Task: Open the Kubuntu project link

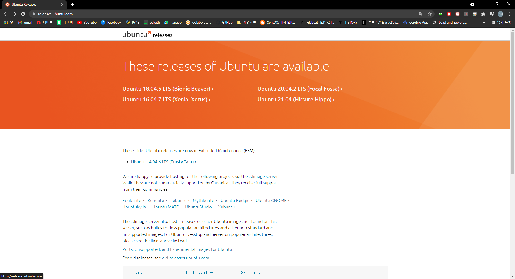Action: pyautogui.click(x=156, y=201)
